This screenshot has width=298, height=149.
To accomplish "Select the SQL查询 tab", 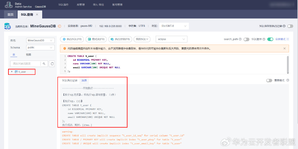I will point(27,15).
